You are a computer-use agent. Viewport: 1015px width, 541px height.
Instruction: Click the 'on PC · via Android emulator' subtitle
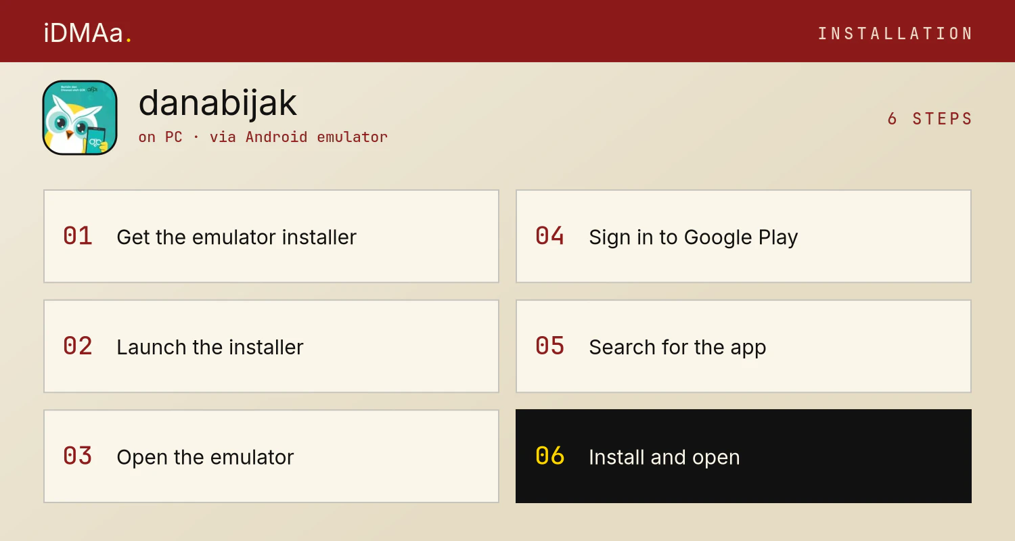(263, 137)
